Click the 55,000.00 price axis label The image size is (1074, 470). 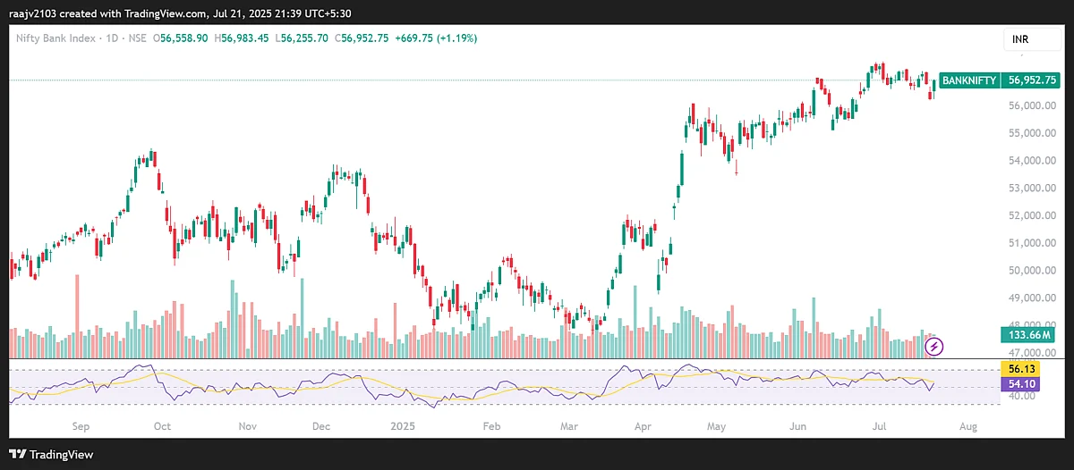1032,133
